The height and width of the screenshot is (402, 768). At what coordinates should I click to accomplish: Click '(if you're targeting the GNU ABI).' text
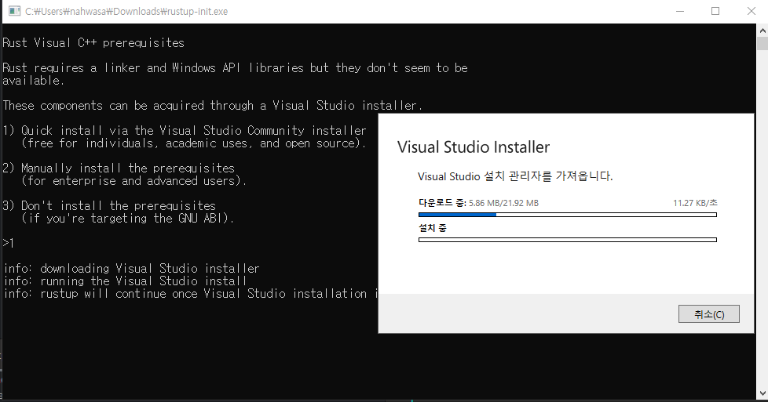click(127, 219)
